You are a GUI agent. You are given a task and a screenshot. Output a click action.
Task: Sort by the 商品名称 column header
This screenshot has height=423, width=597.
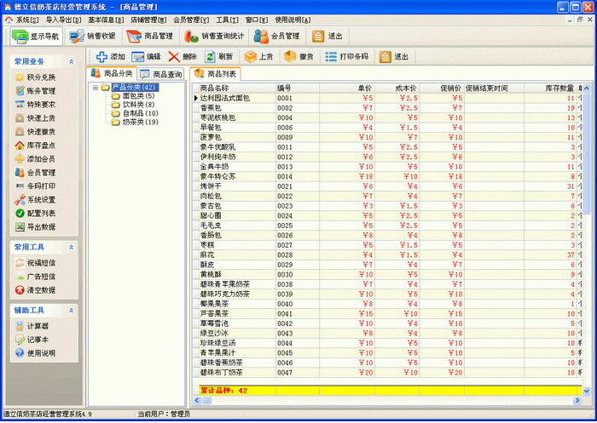(237, 89)
